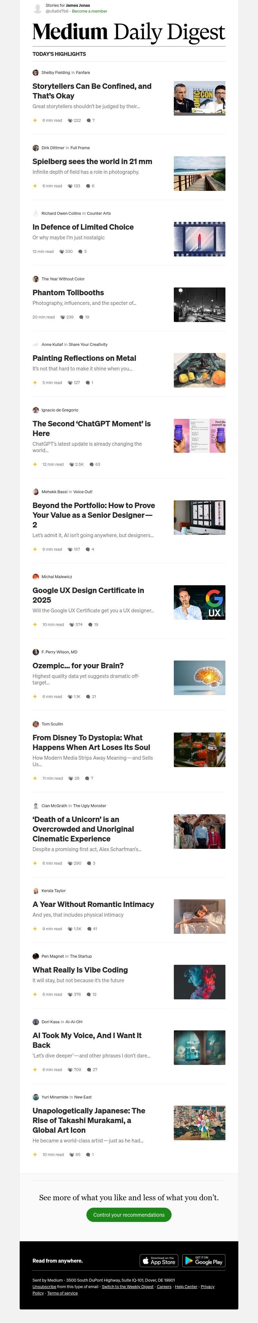Click Yuri Minamide's author avatar

click(35, 1097)
